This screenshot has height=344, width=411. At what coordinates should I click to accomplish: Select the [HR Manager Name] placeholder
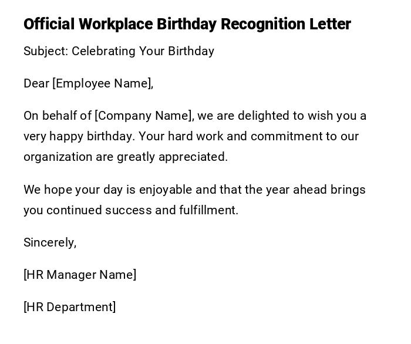pos(80,275)
